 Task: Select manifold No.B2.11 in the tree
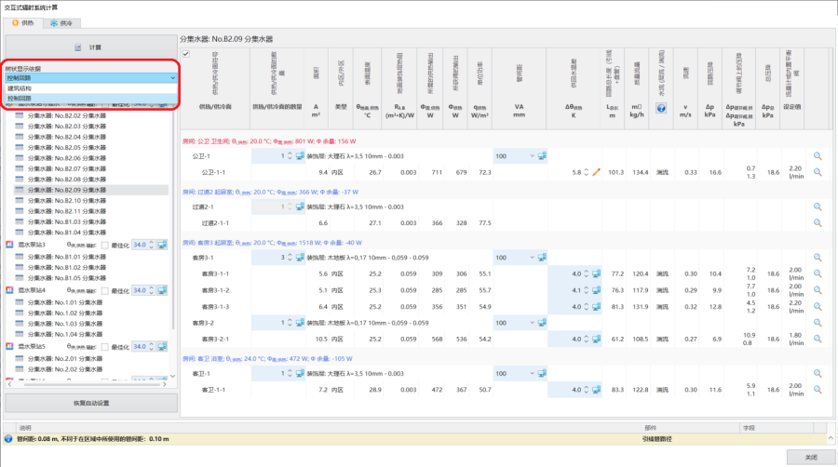tap(67, 211)
